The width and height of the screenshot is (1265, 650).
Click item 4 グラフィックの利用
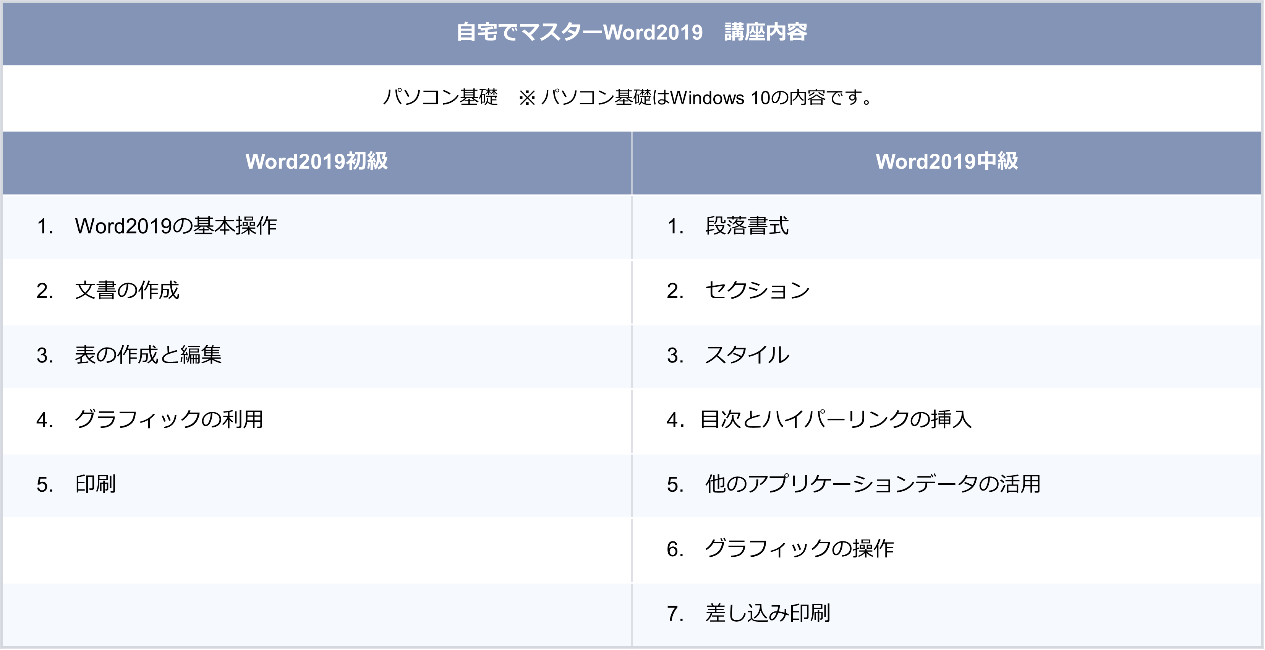click(x=168, y=419)
